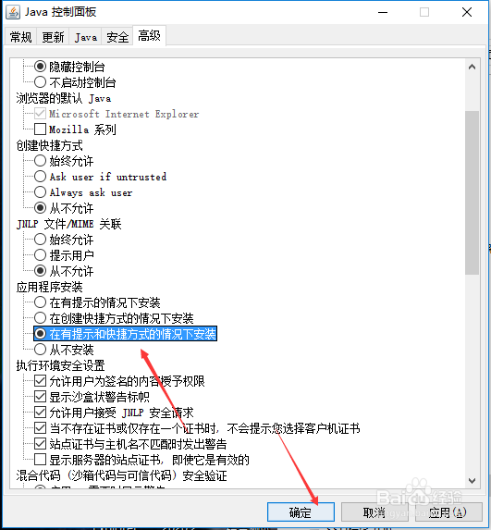The height and width of the screenshot is (530, 491).
Task: Click the 确定 button
Action: point(301,512)
